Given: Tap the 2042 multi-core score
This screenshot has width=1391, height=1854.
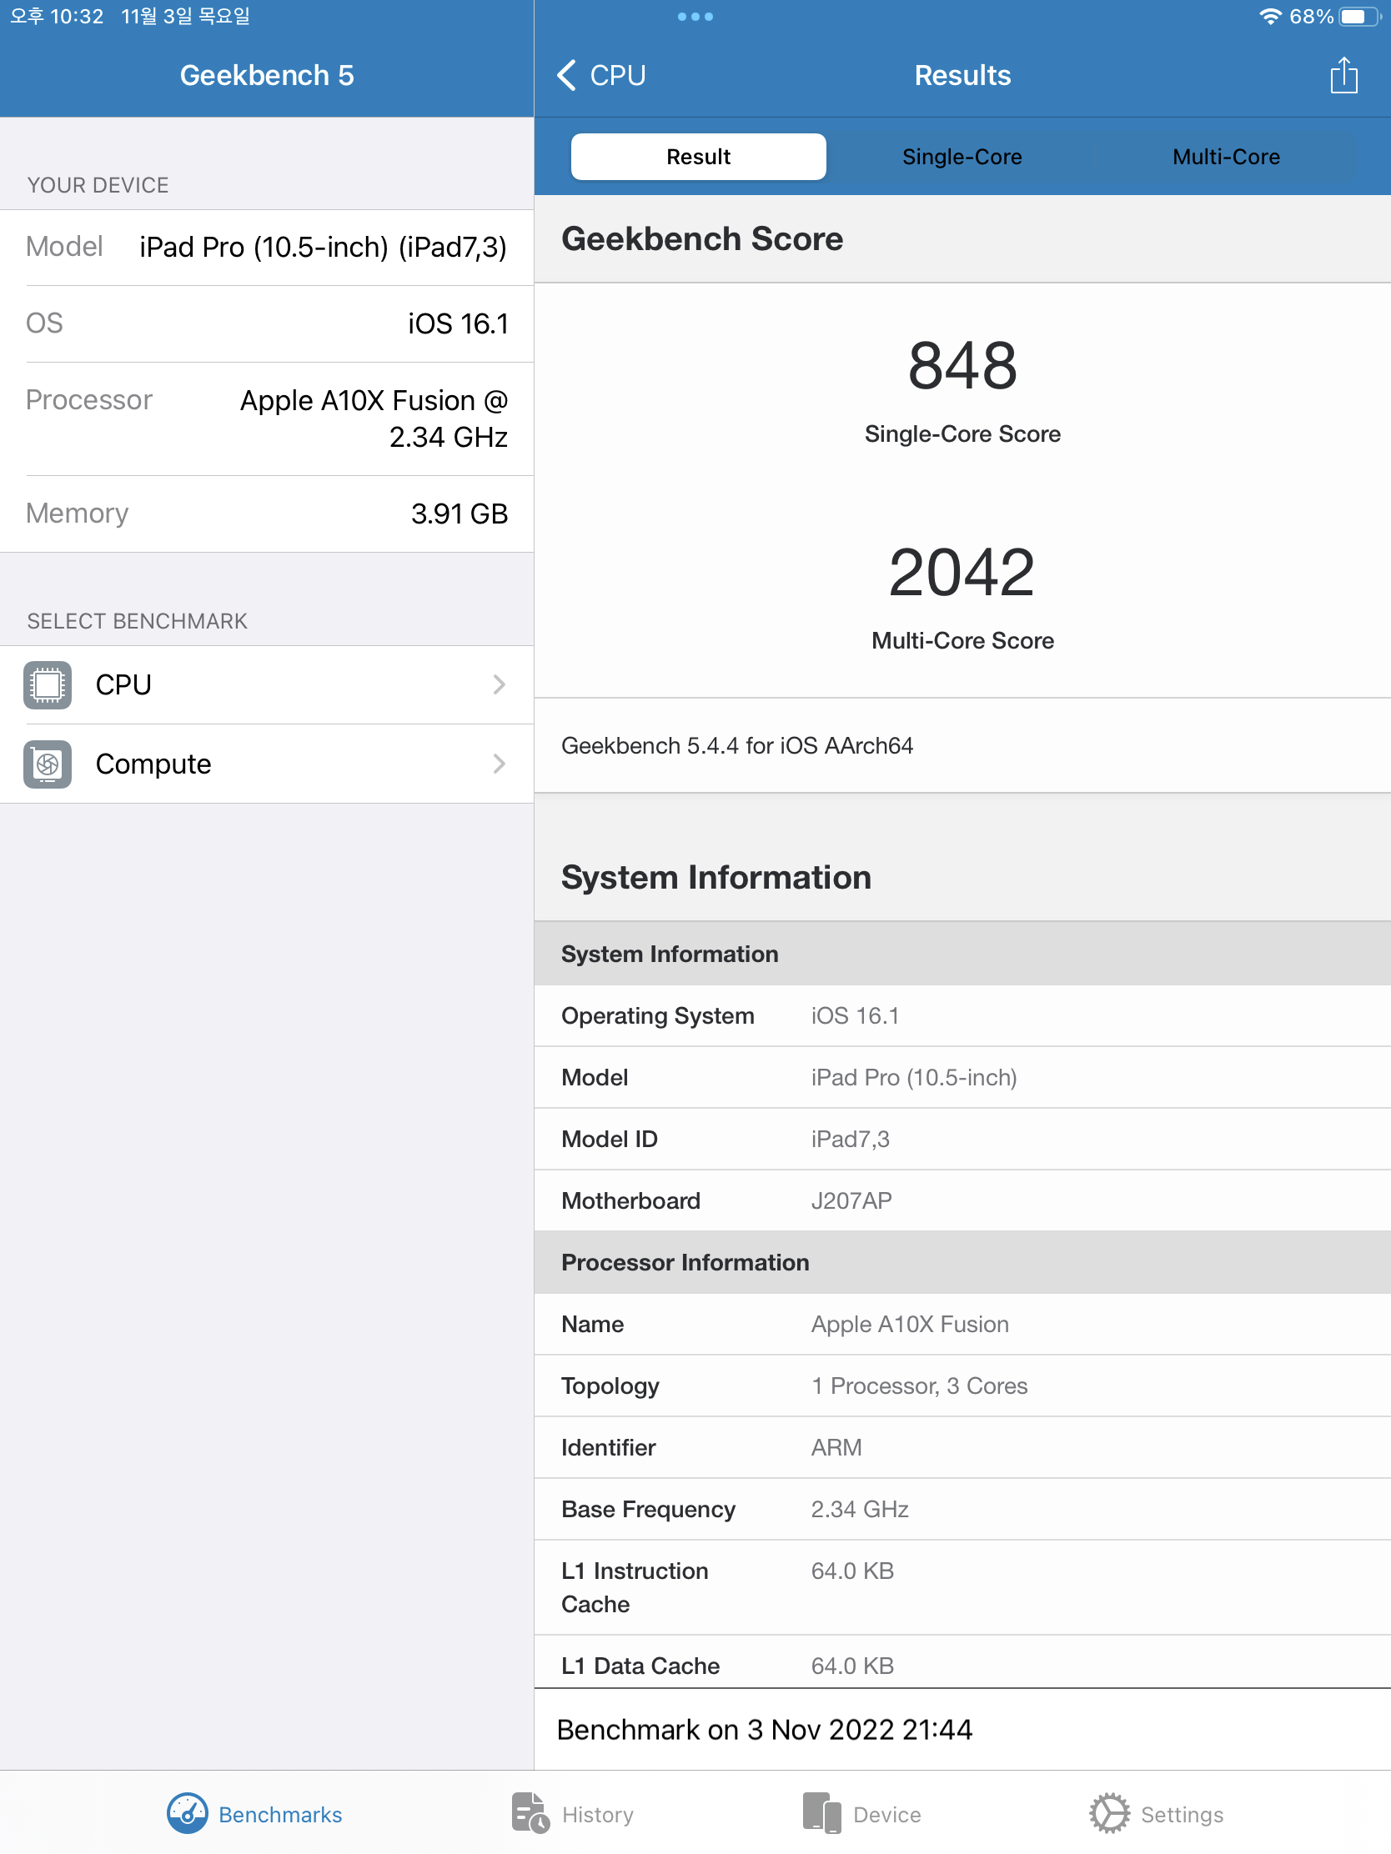Looking at the screenshot, I should click(962, 573).
